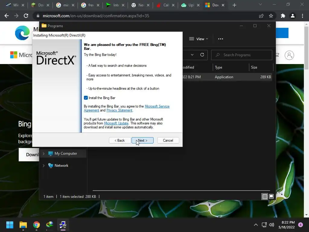Click the Back button in installer
The image size is (309, 232).
click(x=119, y=140)
